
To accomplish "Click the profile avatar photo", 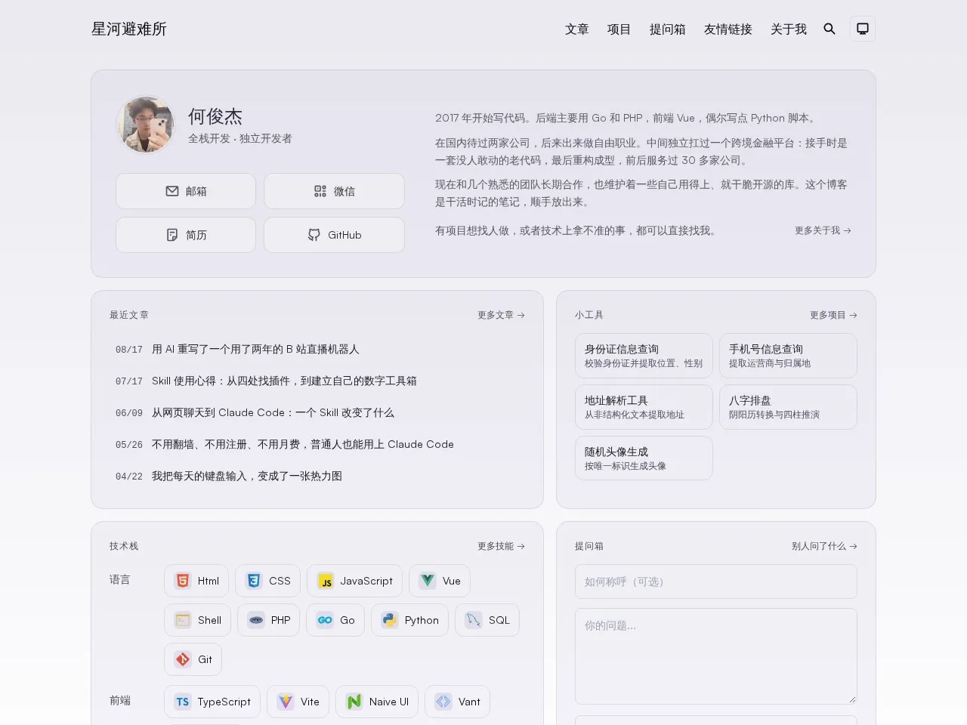I will click(146, 125).
